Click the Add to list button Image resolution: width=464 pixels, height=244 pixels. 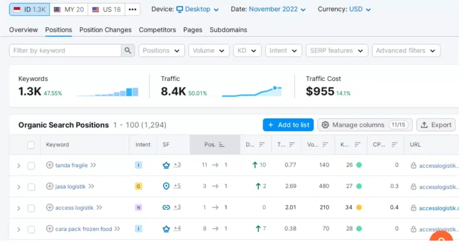(x=288, y=125)
